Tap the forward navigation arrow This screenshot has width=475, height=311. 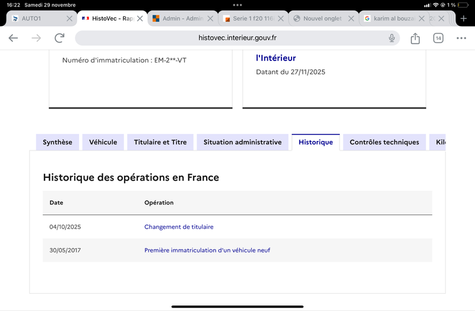(36, 38)
